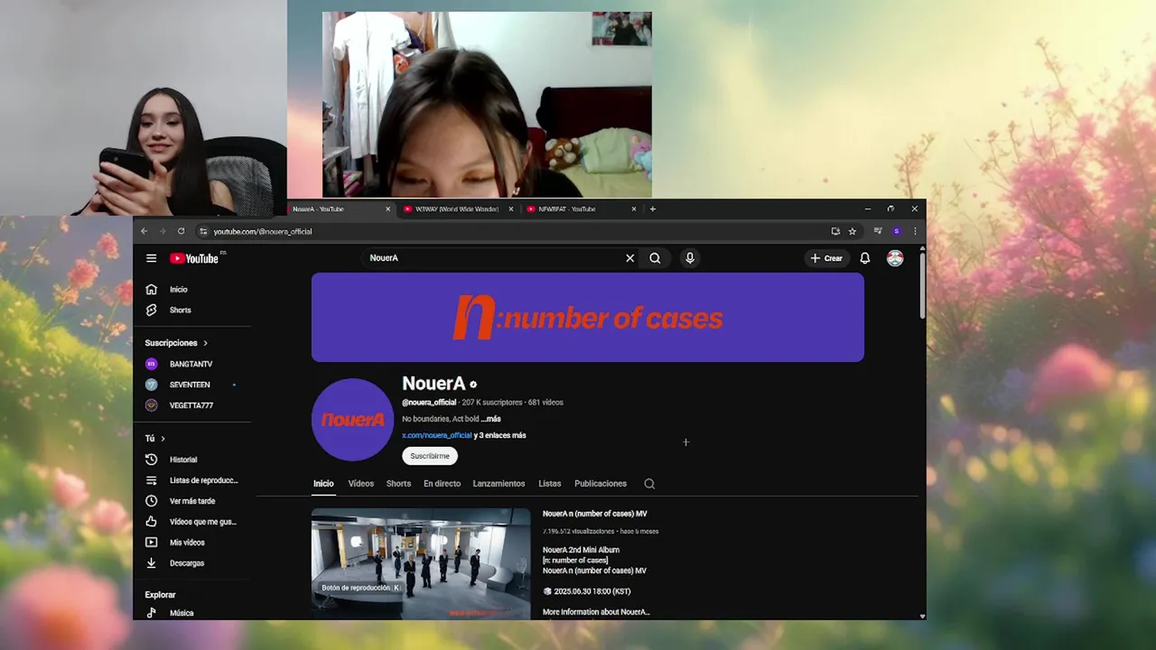Image resolution: width=1156 pixels, height=650 pixels.
Task: Open the Publicaciones channel tab
Action: [601, 484]
